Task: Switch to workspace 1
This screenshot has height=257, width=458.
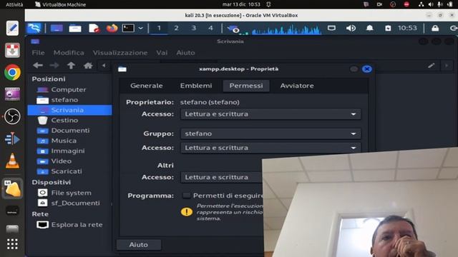Action: pos(159,29)
